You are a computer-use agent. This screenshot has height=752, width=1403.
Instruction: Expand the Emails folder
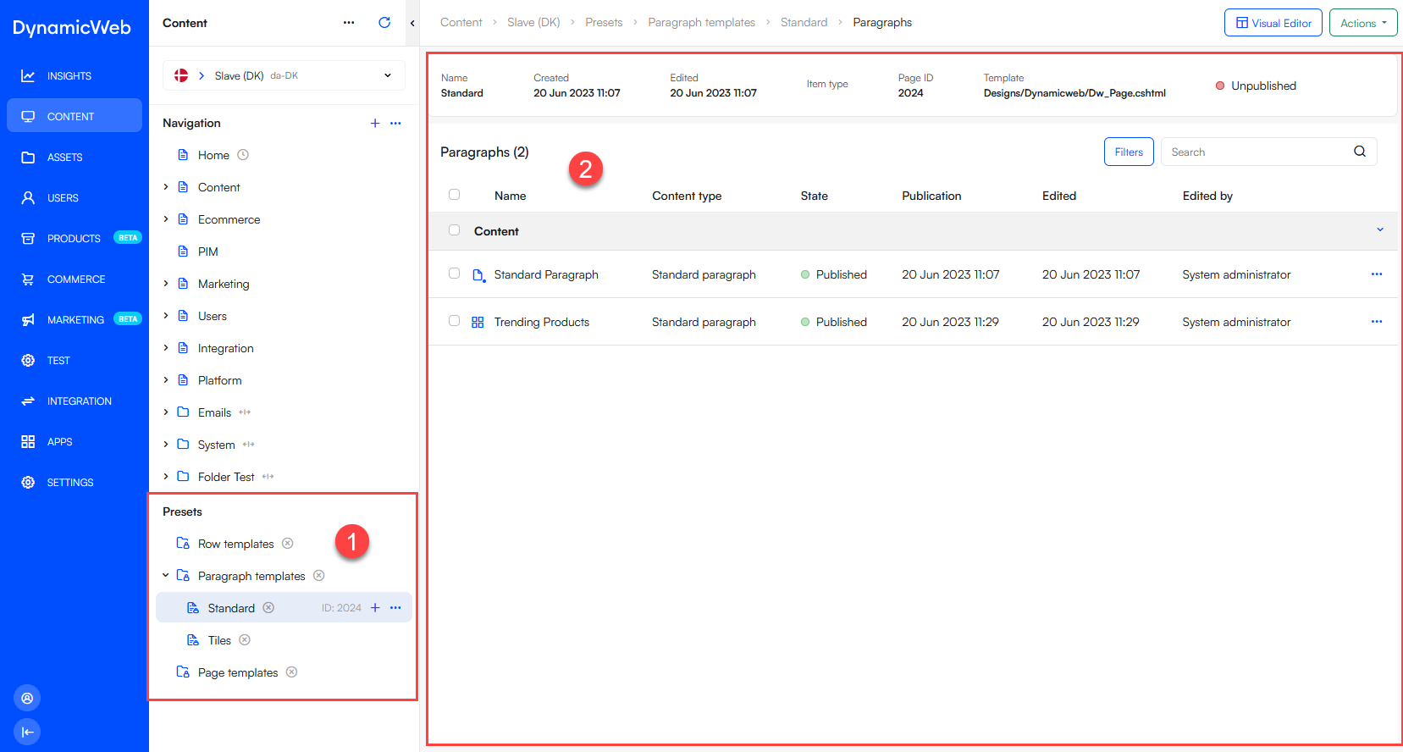point(166,412)
